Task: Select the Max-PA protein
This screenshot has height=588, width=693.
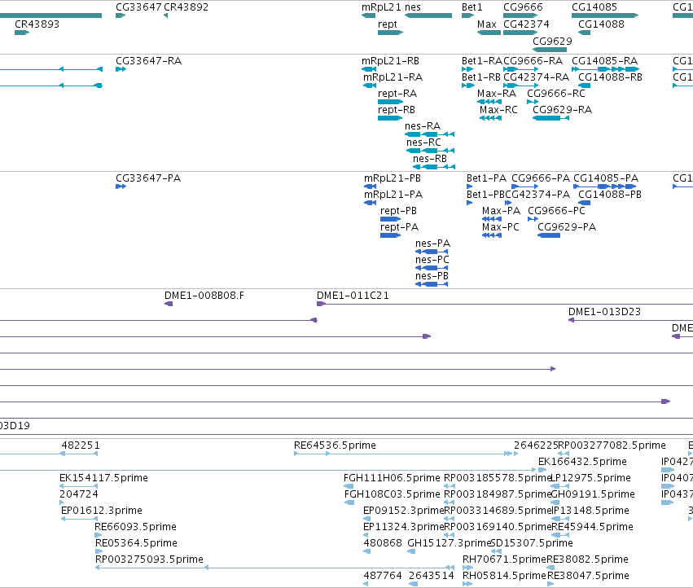Action: 492,219
